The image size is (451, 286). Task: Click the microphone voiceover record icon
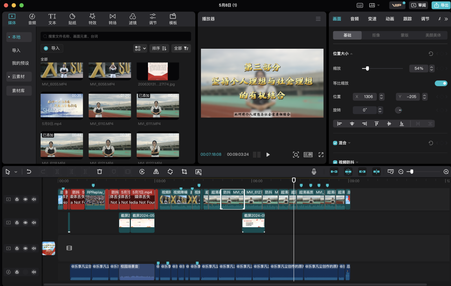click(x=314, y=171)
